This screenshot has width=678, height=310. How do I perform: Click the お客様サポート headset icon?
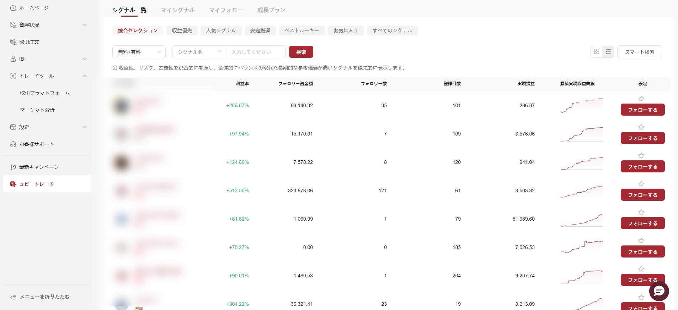(13, 144)
